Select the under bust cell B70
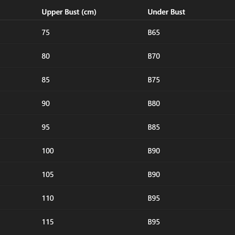The image size is (235, 235). [x=154, y=56]
